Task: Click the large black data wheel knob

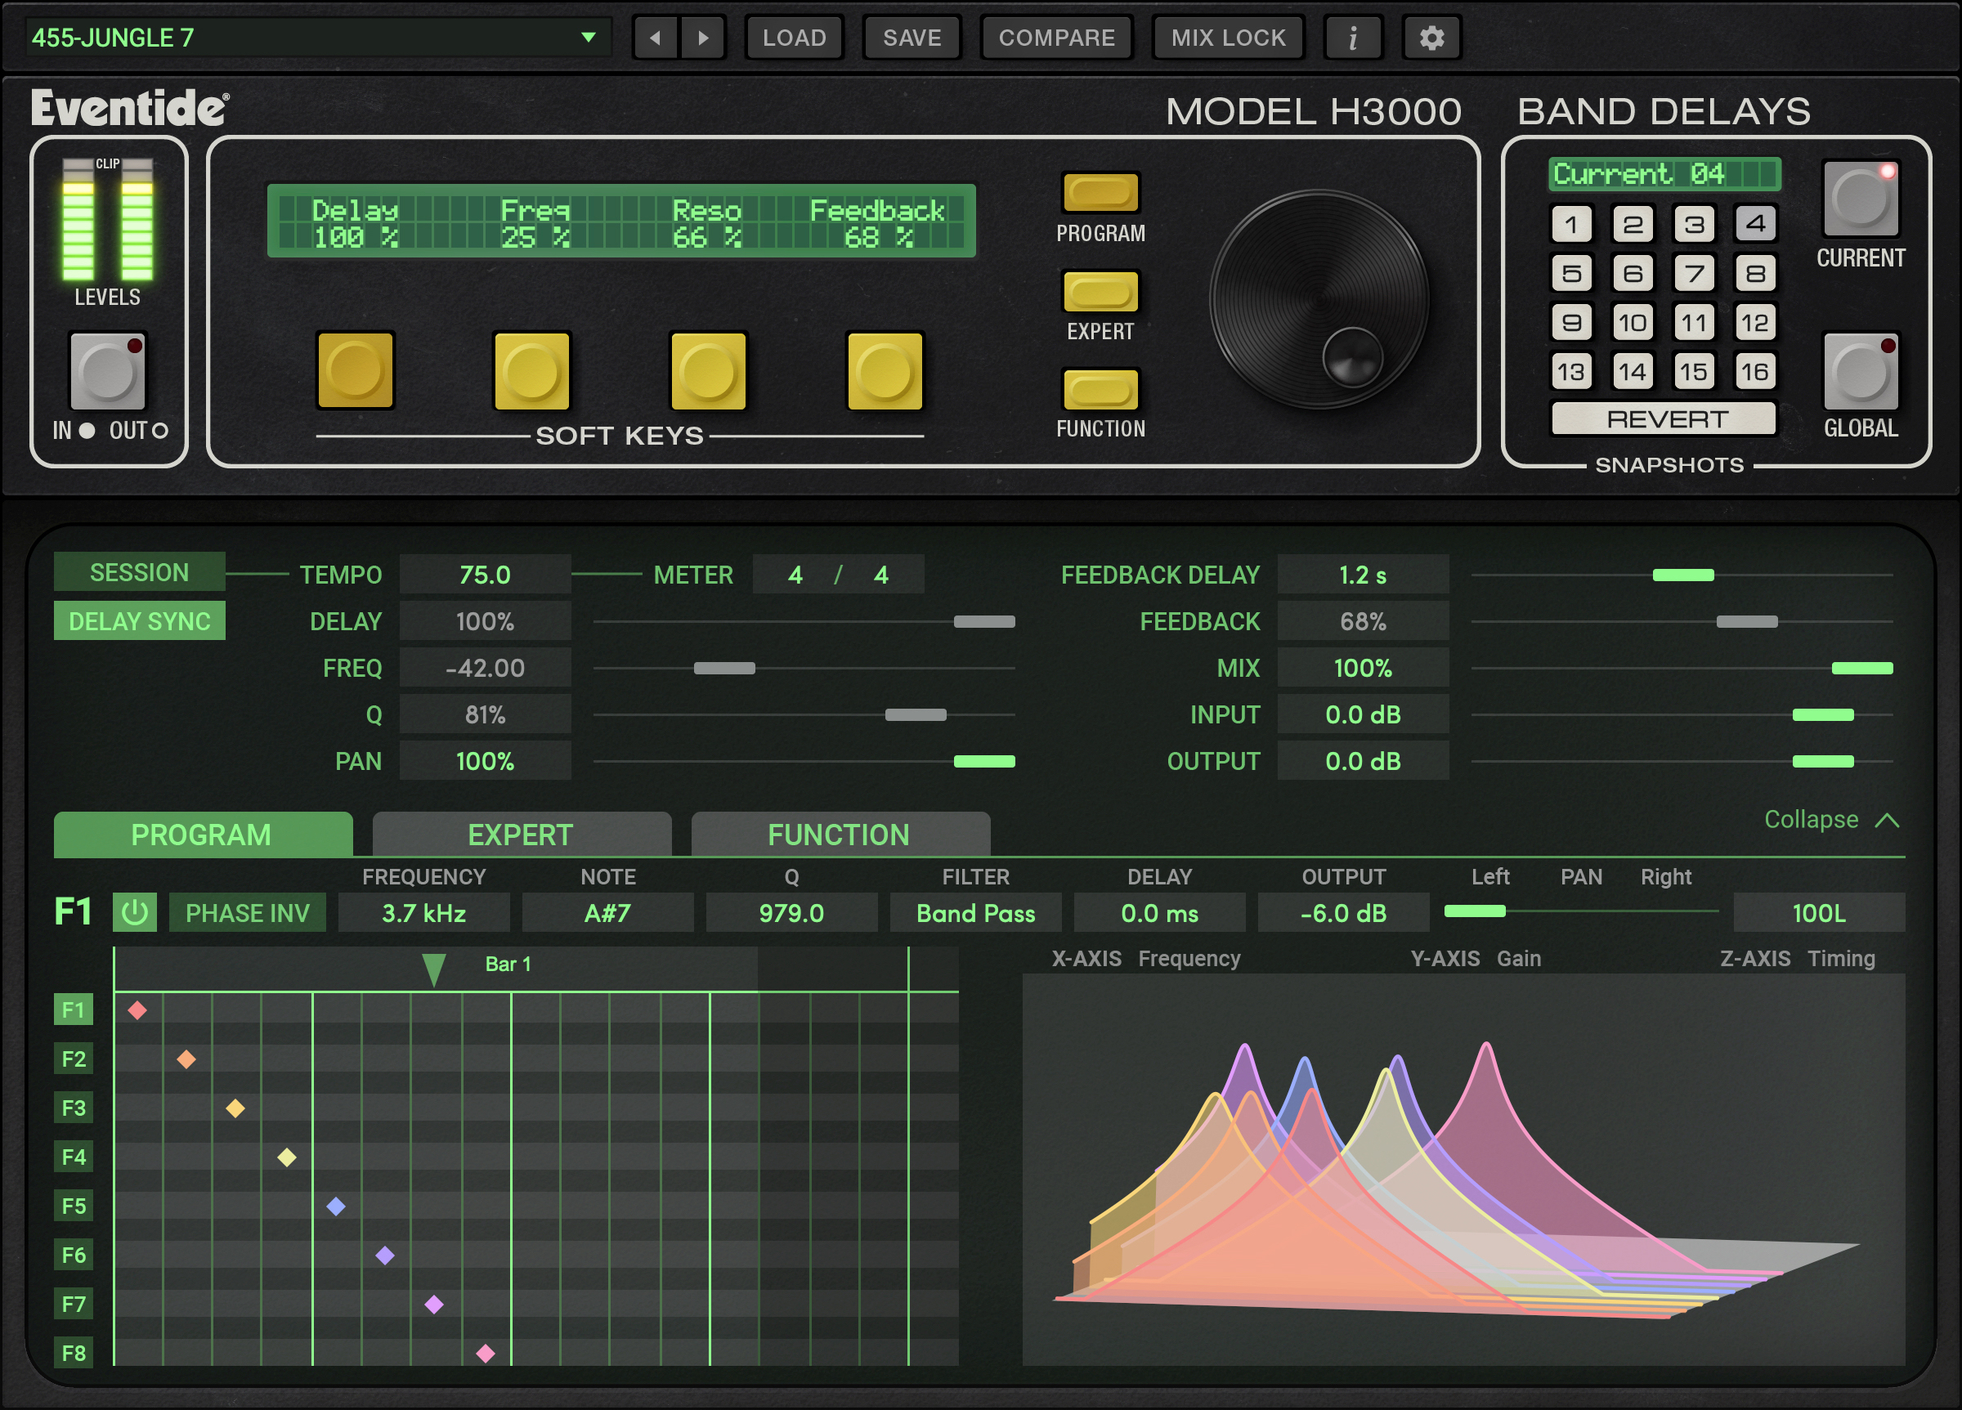Action: click(1319, 299)
